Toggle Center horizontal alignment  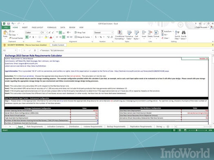(x=60, y=37)
